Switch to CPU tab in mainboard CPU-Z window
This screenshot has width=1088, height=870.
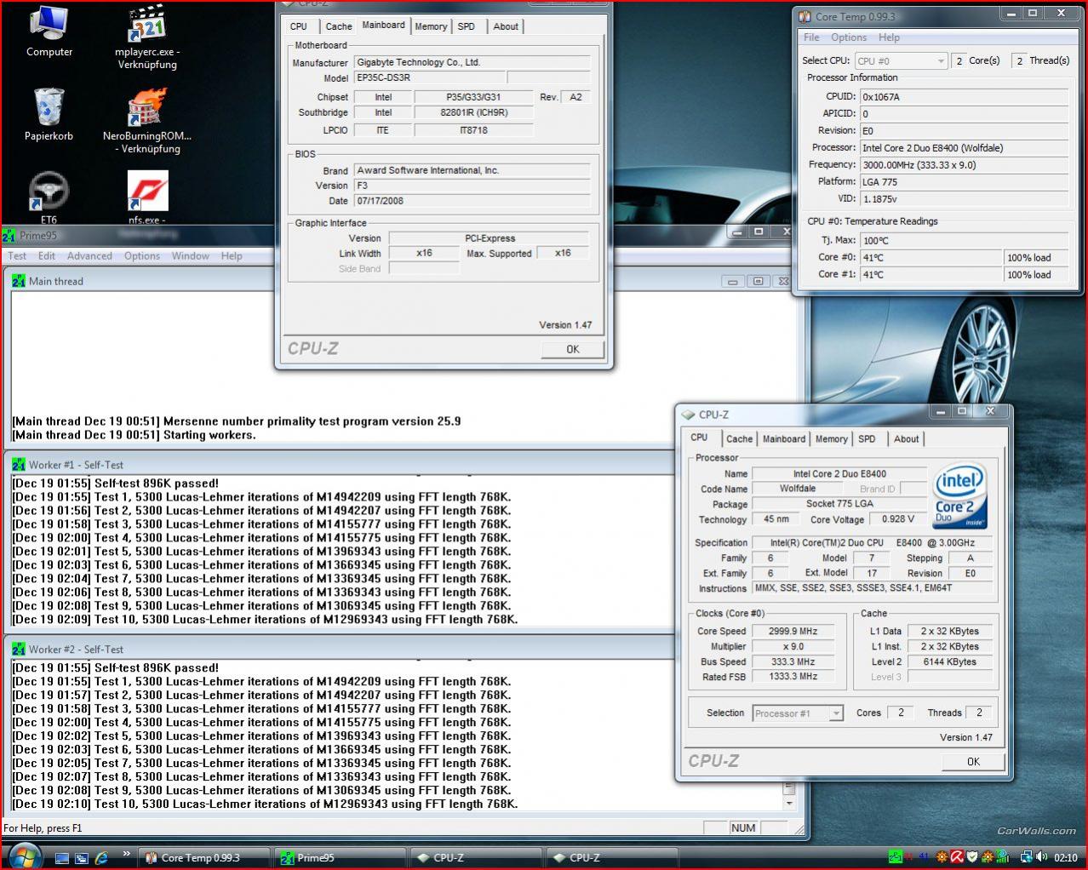[299, 26]
